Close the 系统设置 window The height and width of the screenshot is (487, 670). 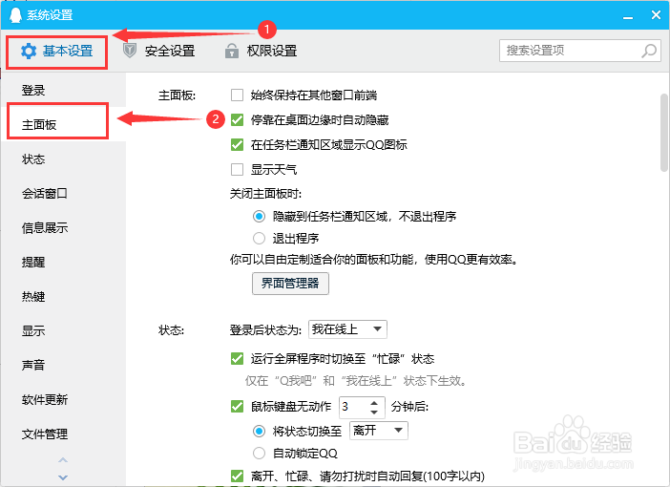point(656,15)
